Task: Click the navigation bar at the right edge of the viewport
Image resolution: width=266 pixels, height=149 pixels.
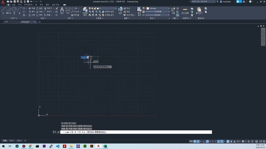Action: coord(263,37)
